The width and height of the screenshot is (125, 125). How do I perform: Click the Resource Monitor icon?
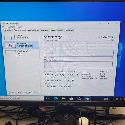27,93
